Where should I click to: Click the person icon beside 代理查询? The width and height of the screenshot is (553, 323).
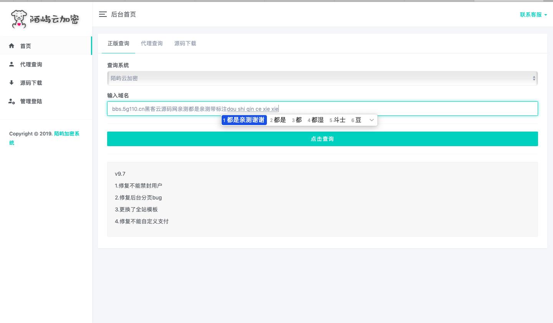point(12,64)
